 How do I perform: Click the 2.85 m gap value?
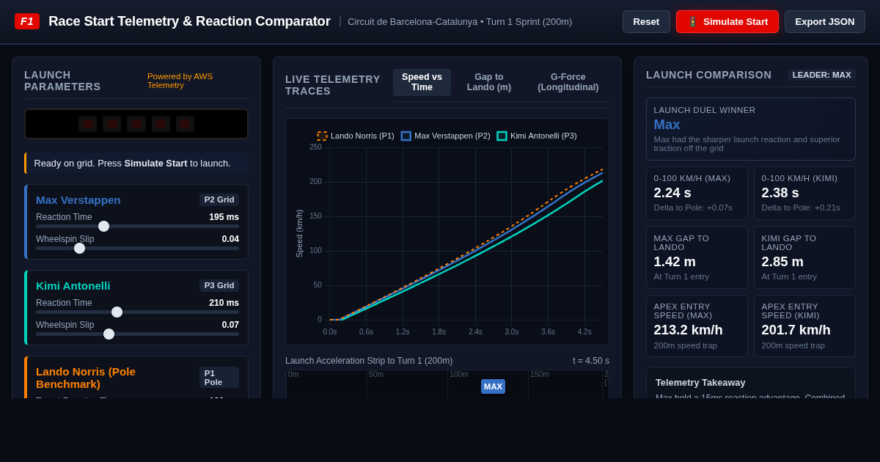point(782,262)
